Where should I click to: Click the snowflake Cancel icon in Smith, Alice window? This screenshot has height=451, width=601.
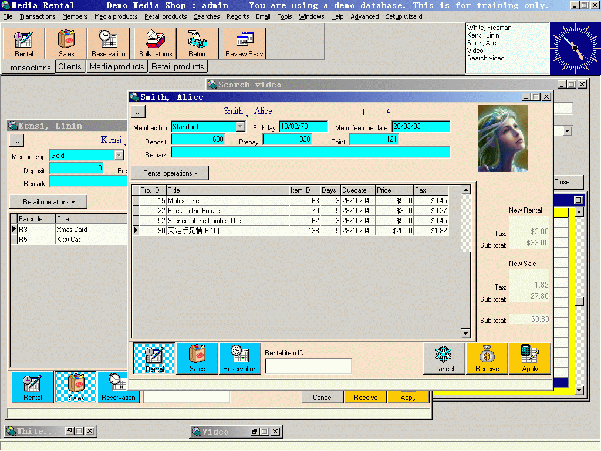coord(444,358)
